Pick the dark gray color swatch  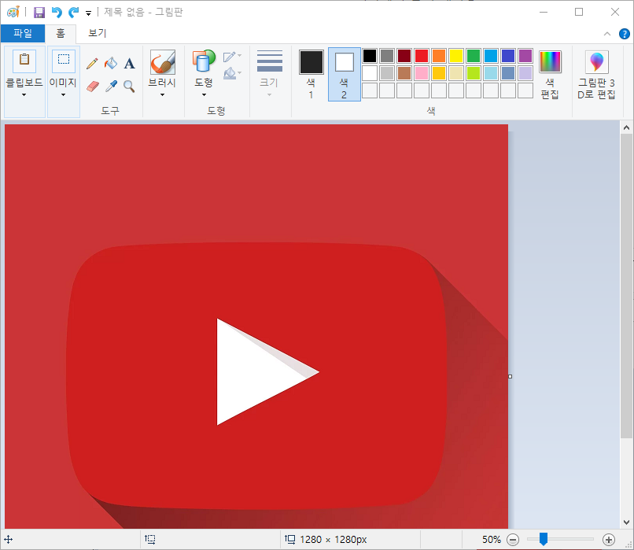387,56
